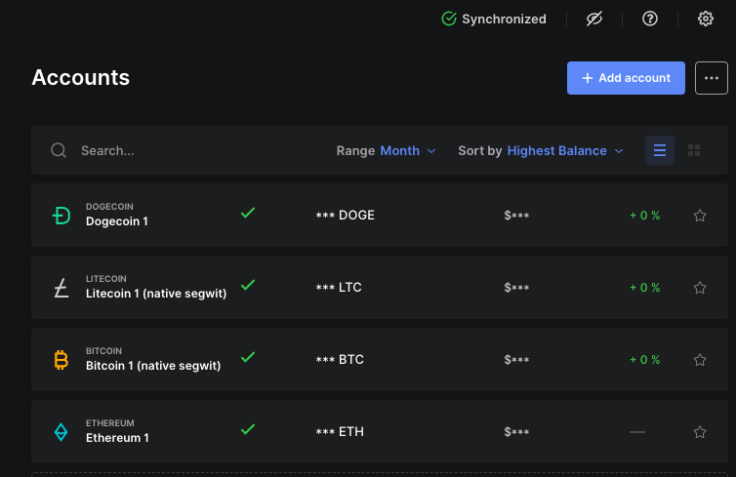Screen dimensions: 736x477
Task: Click the + 0 % change on Bitcoin row
Action: click(x=644, y=360)
